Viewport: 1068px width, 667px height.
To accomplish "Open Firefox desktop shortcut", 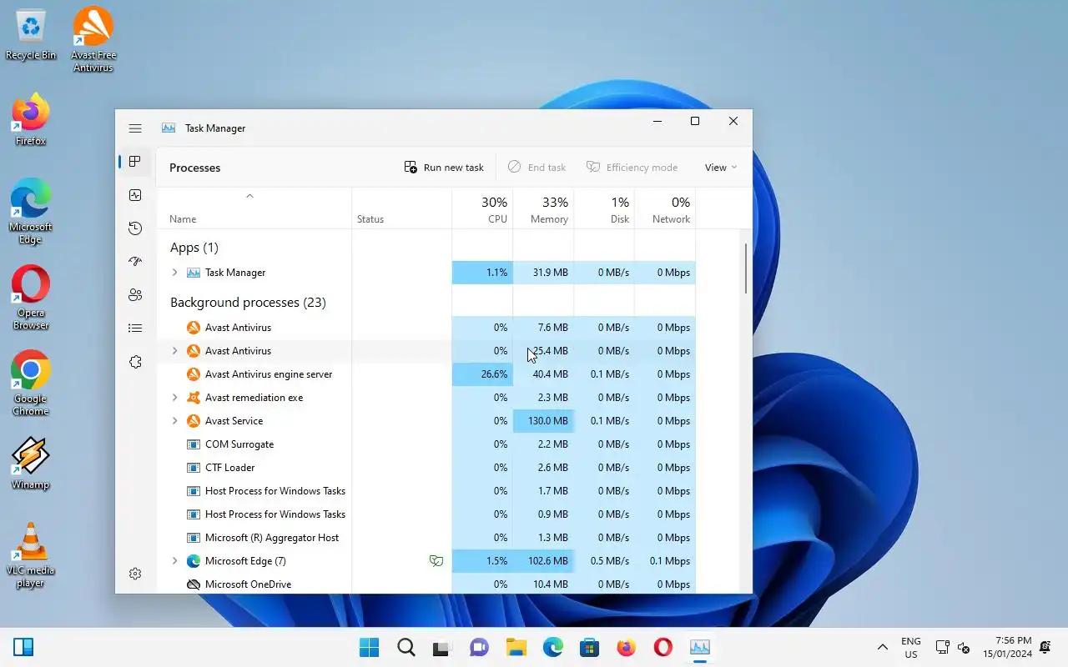I will (x=31, y=120).
